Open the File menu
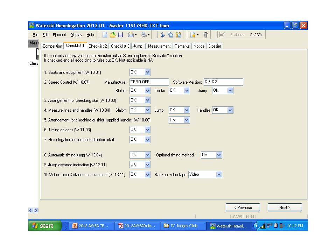The width and height of the screenshot is (336, 252). pos(35,35)
